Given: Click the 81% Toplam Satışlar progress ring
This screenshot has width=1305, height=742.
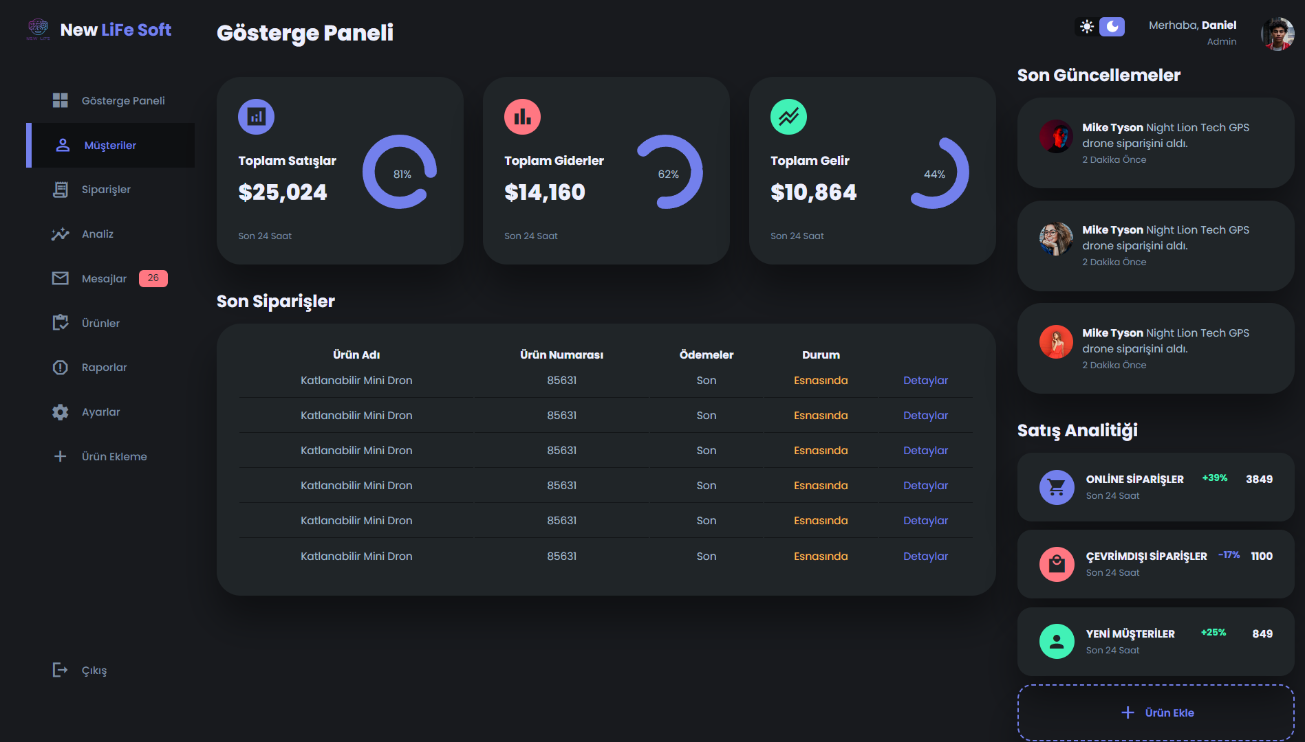Looking at the screenshot, I should [400, 172].
